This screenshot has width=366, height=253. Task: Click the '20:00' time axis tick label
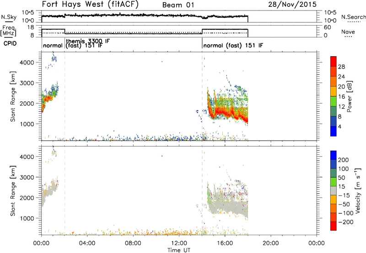[x=271, y=243]
